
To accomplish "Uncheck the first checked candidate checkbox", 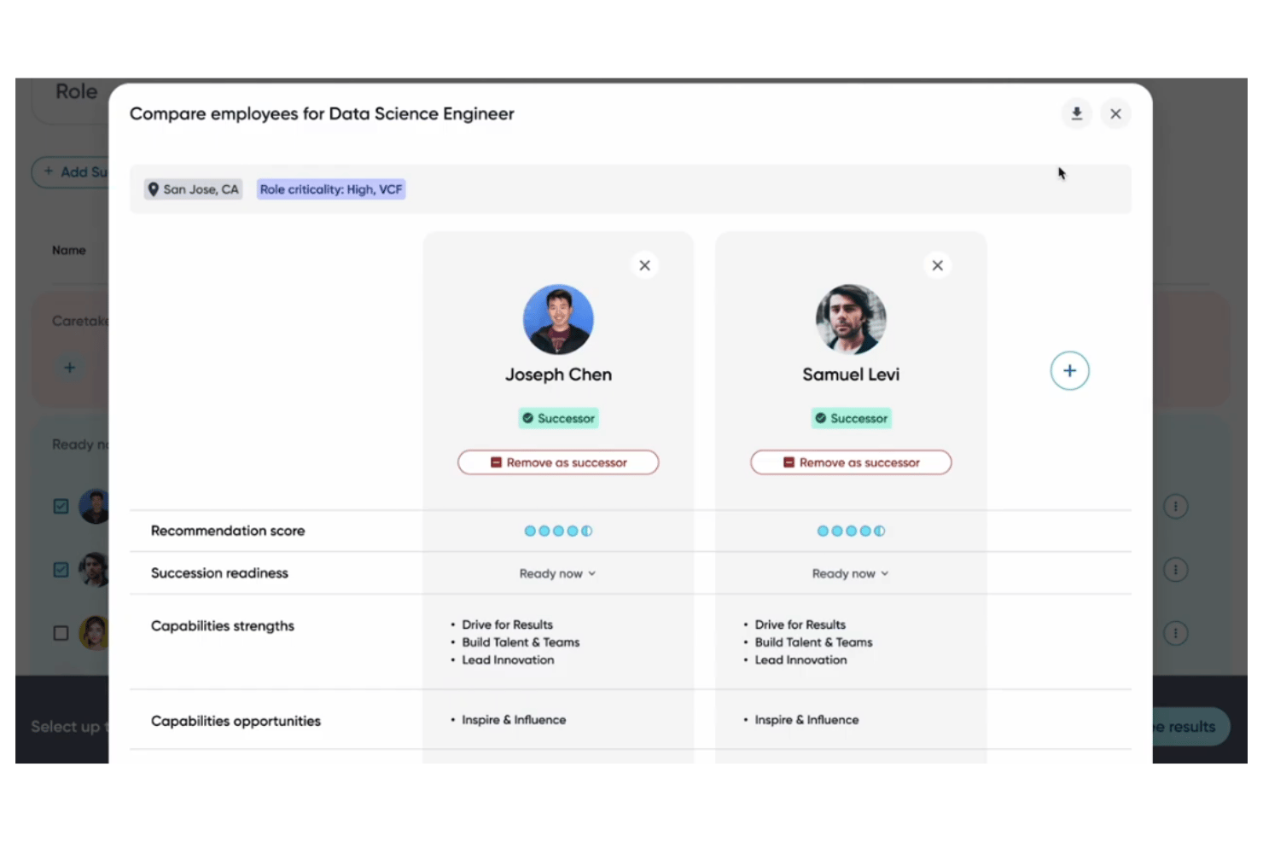I will click(x=61, y=507).
